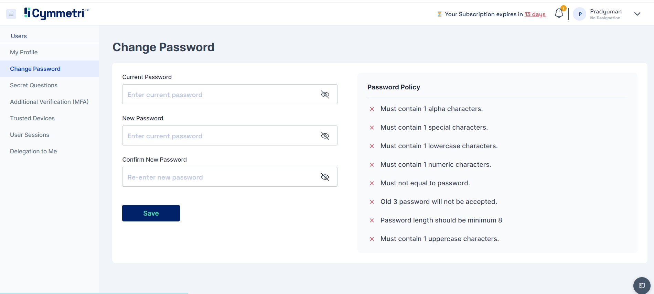
Task: Click the hamburger menu icon
Action: [x=11, y=14]
